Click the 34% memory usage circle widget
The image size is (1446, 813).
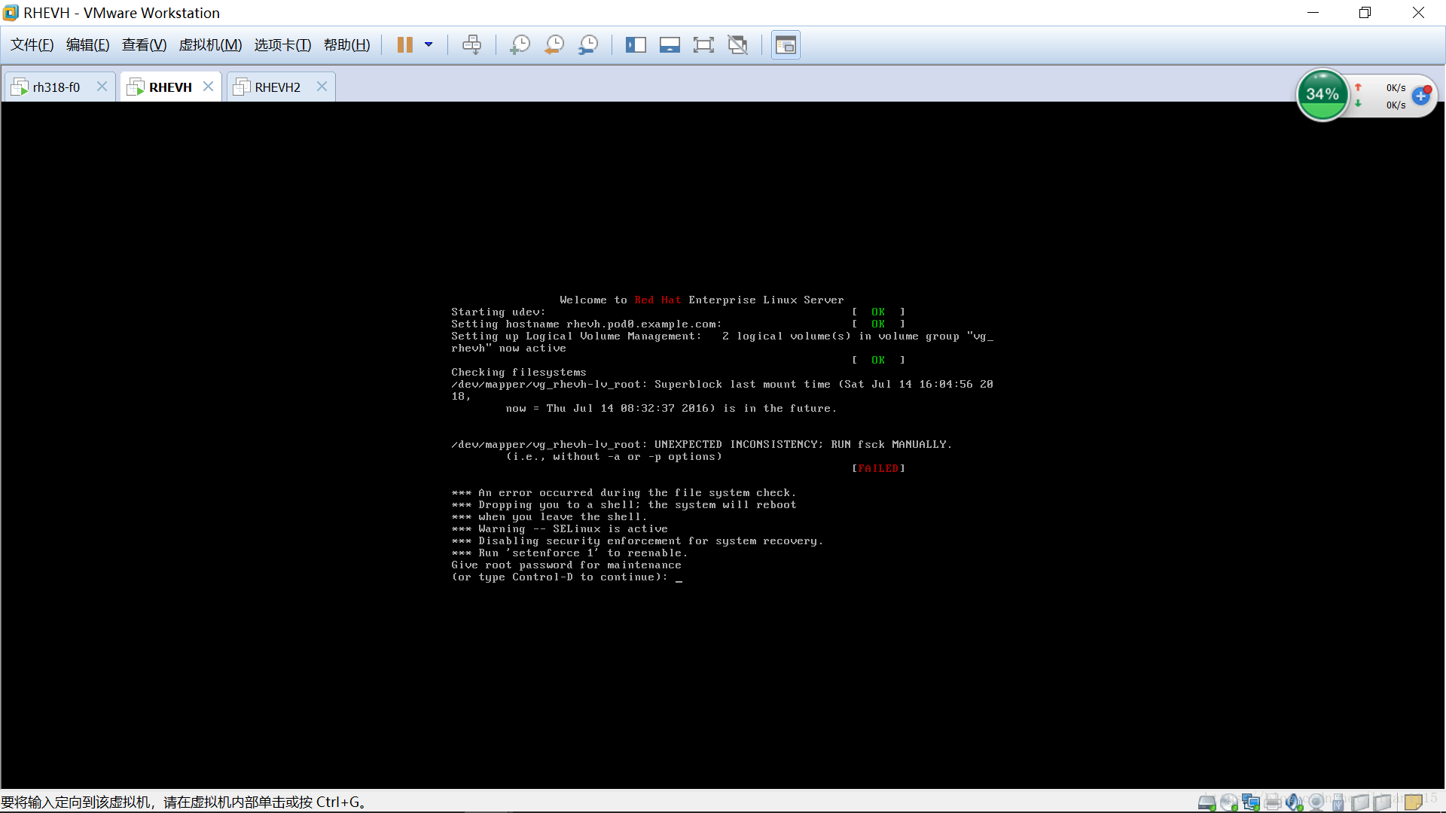(x=1322, y=95)
